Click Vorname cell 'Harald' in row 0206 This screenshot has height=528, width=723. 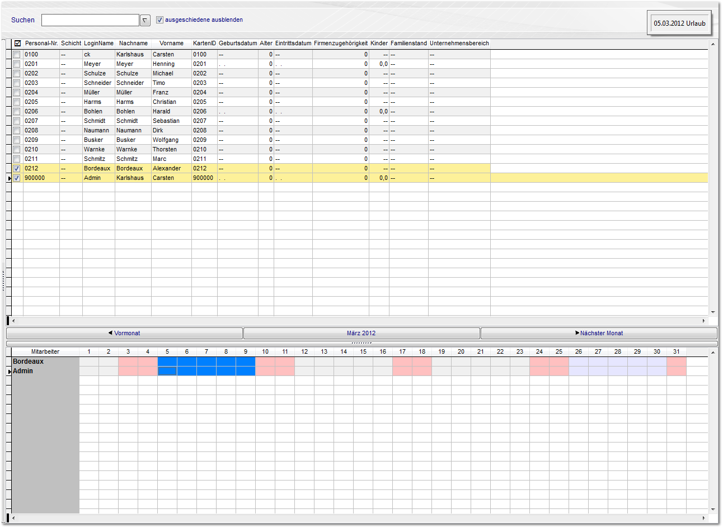point(171,111)
